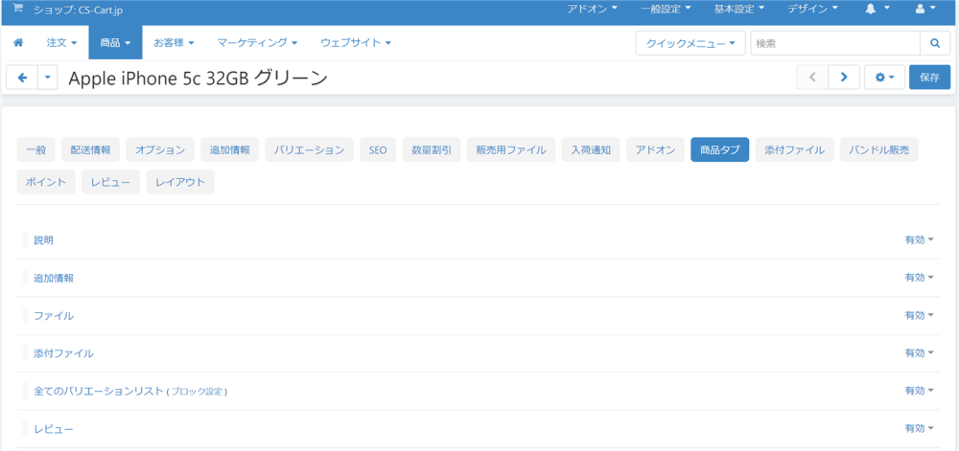
Task: Open the ウェブサイト menu
Action: 356,43
